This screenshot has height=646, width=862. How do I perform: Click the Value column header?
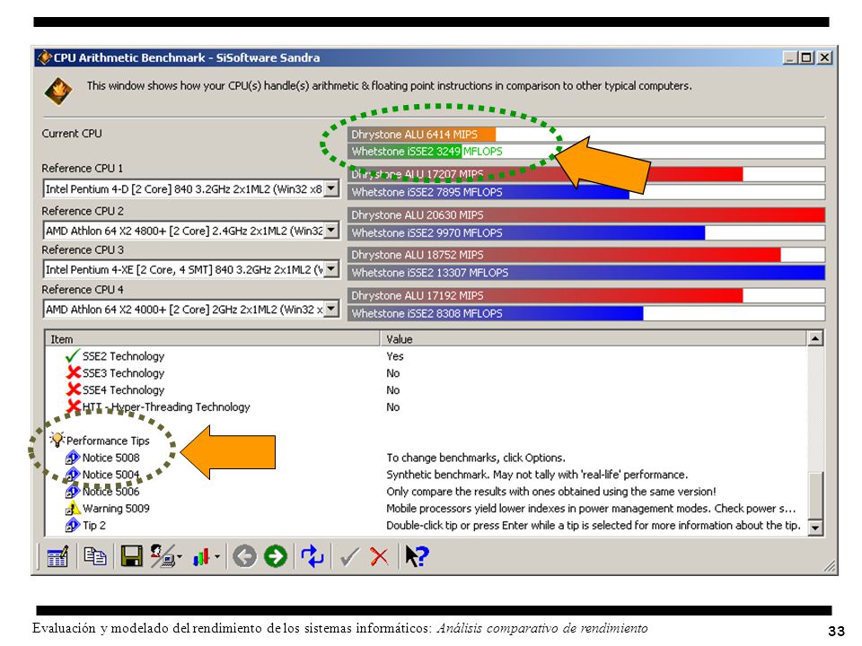tap(594, 339)
